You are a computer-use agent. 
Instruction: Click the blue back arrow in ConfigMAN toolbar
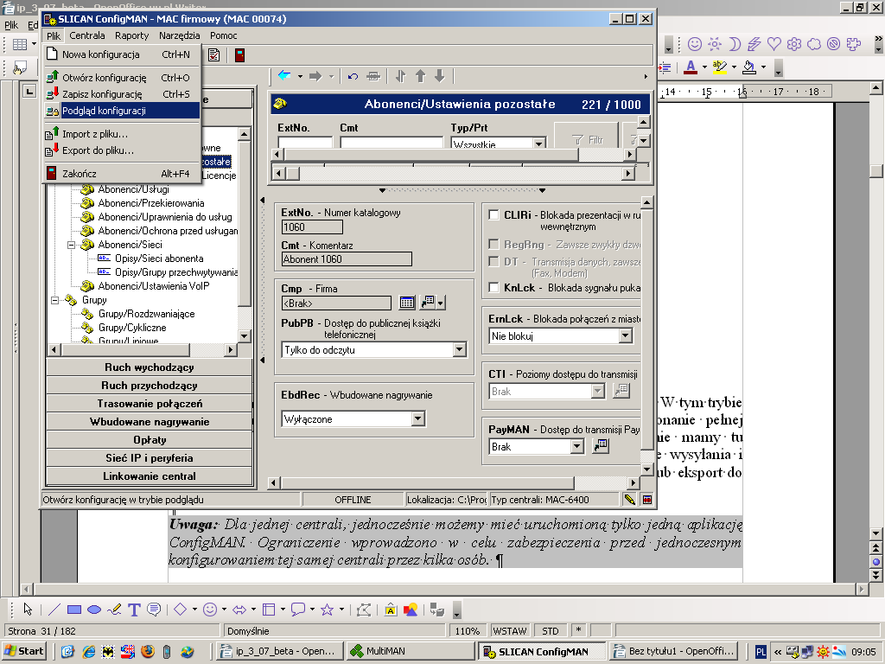(284, 76)
